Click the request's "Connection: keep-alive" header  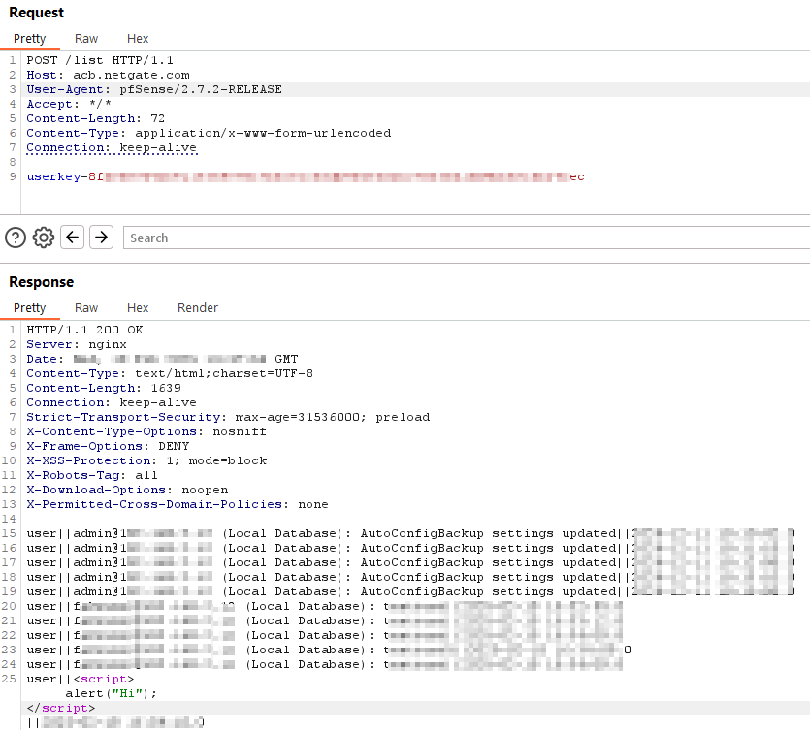112,147
